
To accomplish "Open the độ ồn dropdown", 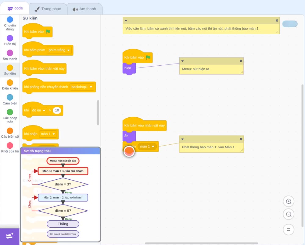I will coord(39,110).
